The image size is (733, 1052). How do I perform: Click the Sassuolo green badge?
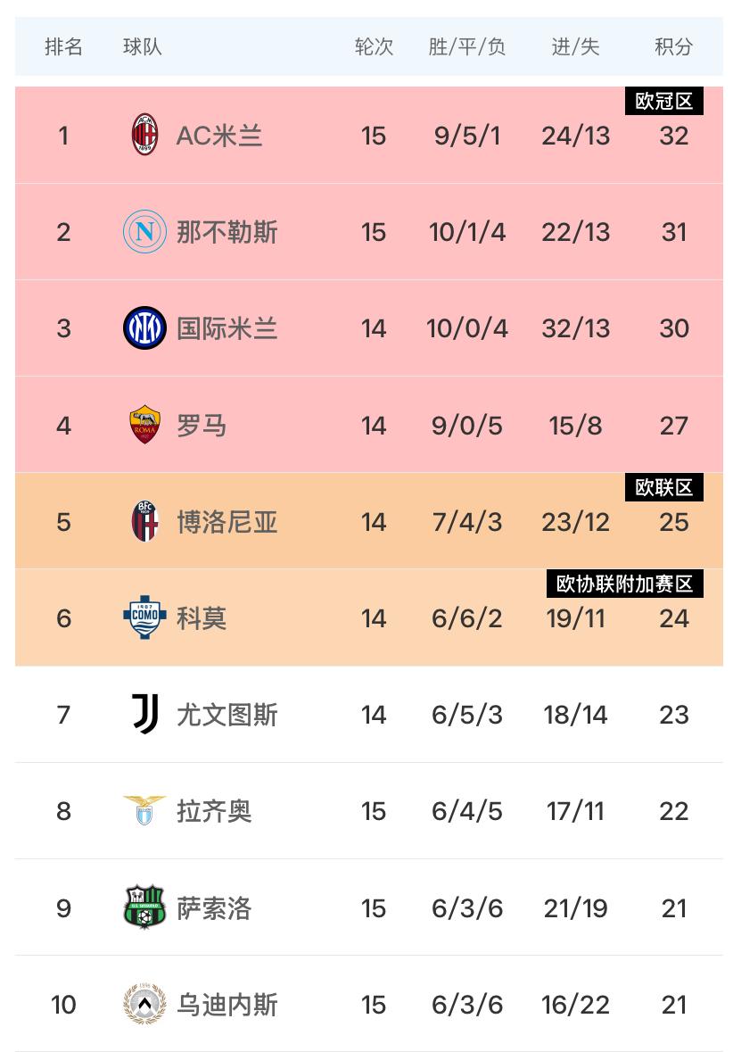tap(144, 907)
